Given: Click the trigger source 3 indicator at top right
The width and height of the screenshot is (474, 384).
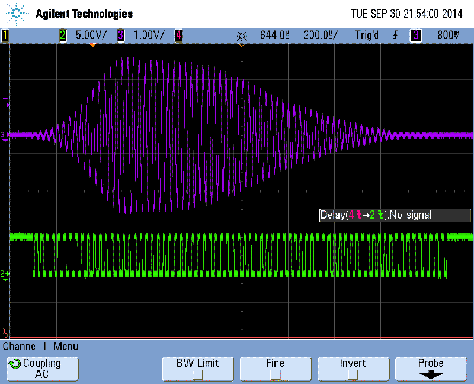Looking at the screenshot, I should (416, 36).
